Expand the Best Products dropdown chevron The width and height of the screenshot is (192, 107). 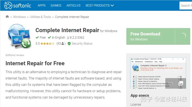pyautogui.click(x=112, y=6)
